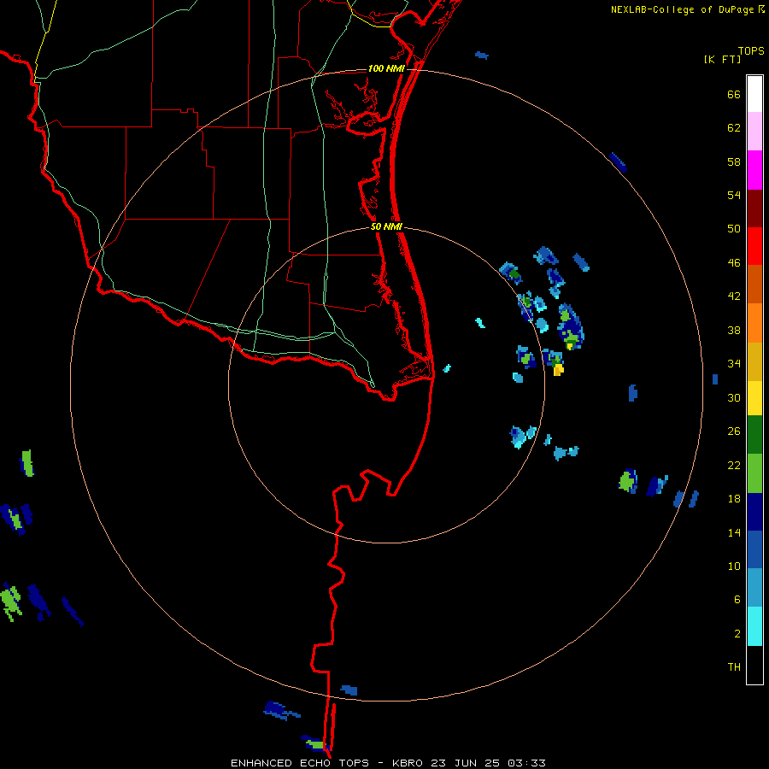Click the black TH band at legend bottom
Viewport: 769px width, 769px height.
[x=754, y=665]
